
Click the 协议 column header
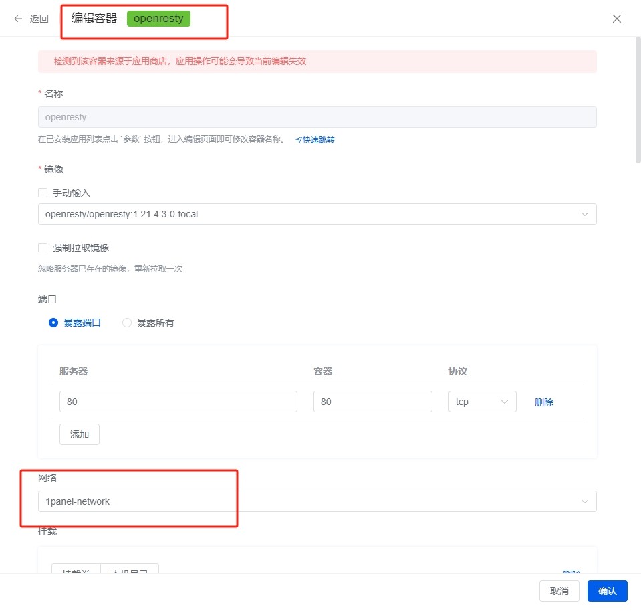pos(457,371)
